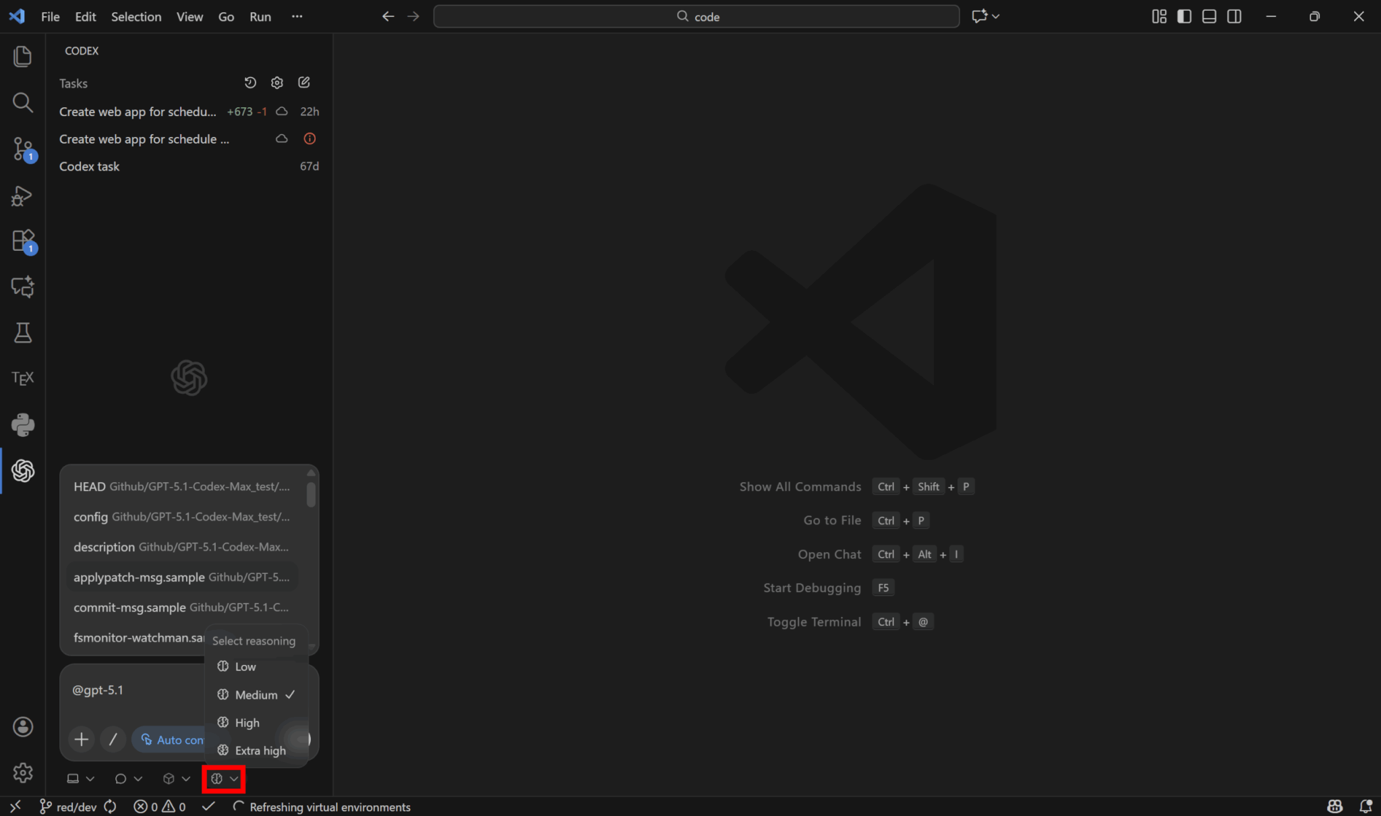Start a new Codex task with compose icon
This screenshot has width=1381, height=816.
point(304,83)
